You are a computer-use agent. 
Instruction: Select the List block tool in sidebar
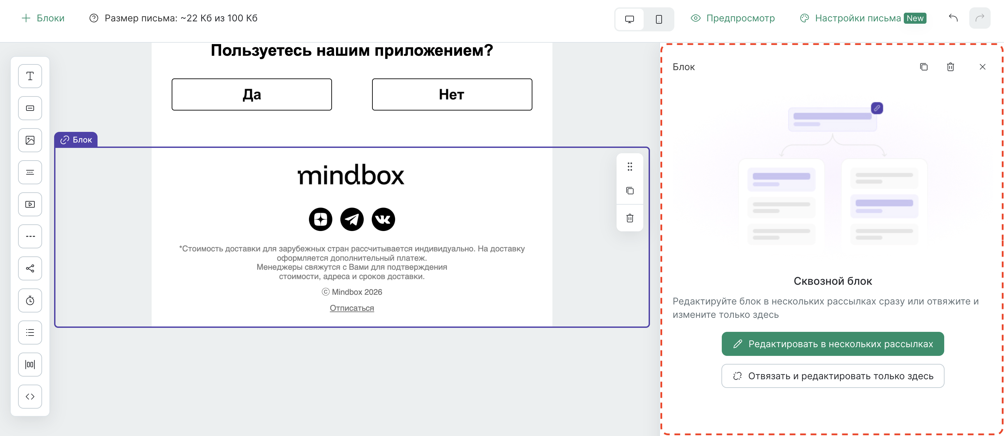30,333
